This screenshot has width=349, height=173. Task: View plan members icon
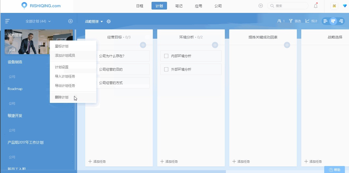pyautogui.click(x=281, y=21)
